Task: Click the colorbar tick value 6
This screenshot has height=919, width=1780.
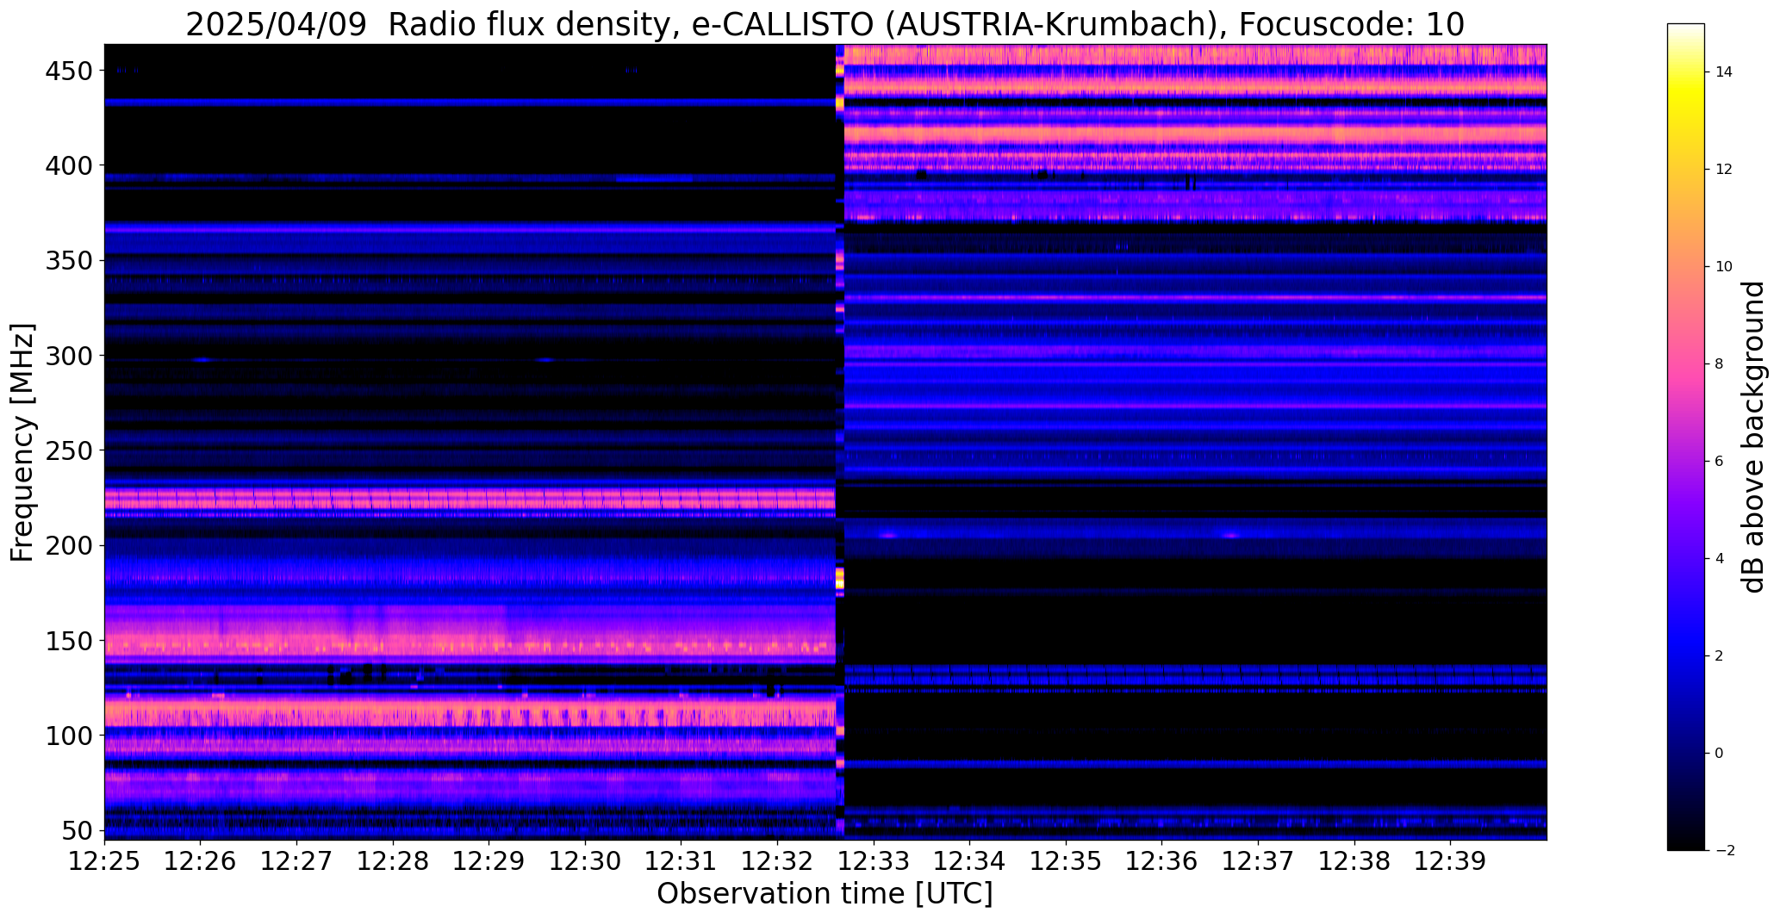Action: [x=1719, y=462]
